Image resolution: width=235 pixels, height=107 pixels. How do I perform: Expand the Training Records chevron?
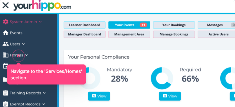coord(44,93)
